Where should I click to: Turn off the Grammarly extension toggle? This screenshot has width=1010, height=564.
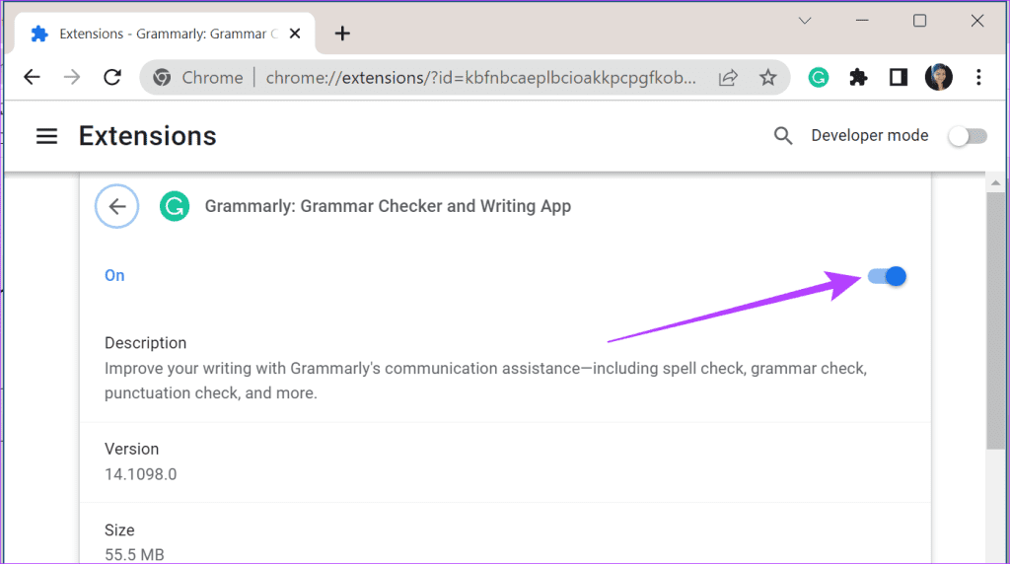tap(887, 276)
